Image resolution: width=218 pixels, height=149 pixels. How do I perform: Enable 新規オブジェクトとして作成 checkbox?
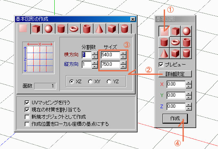click(27, 117)
